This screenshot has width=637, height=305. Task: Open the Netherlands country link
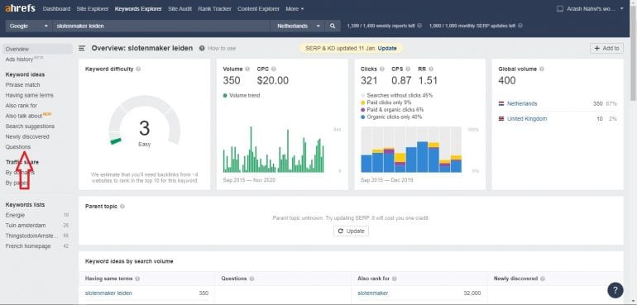(x=522, y=103)
